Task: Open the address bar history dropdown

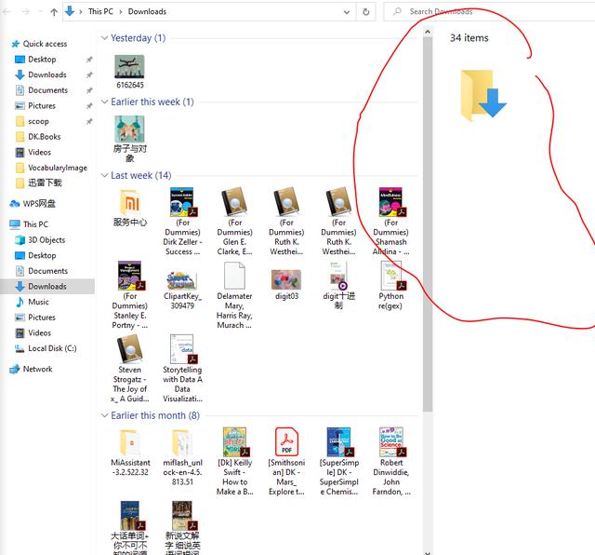Action: [x=347, y=12]
